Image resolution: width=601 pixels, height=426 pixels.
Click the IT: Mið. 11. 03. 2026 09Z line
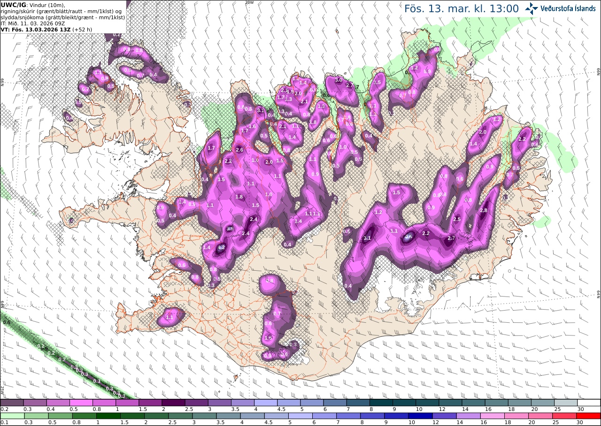tap(33, 23)
